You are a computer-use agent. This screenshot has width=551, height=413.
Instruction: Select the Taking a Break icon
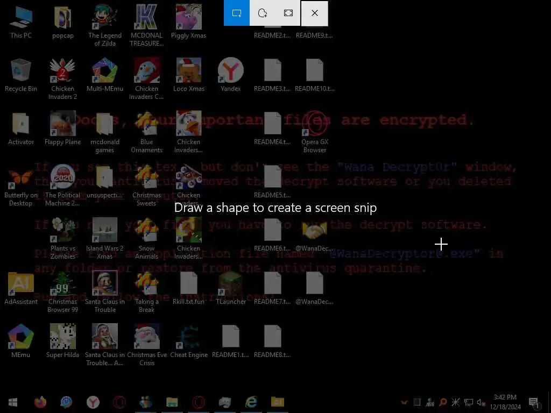[146, 292]
